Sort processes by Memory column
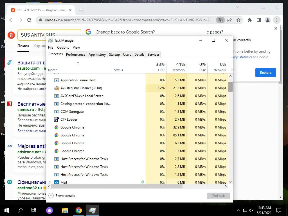 coord(177,67)
